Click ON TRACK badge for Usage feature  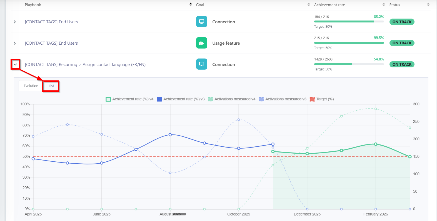click(402, 43)
